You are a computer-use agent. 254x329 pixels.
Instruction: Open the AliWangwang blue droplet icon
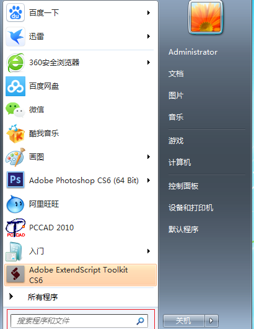(x=15, y=204)
